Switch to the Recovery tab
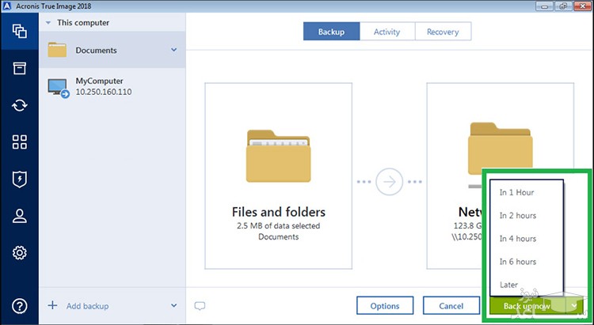 443,32
